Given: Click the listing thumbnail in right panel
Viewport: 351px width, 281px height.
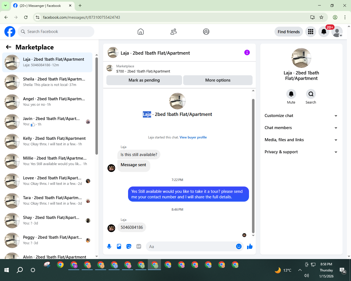Looking at the screenshot, I should pos(301,58).
